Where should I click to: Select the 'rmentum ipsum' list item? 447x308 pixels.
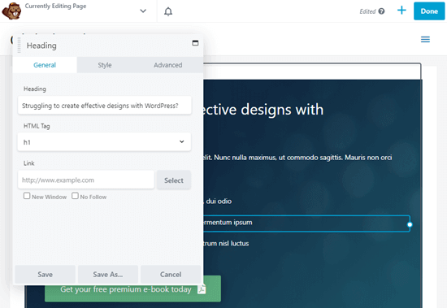pyautogui.click(x=228, y=223)
